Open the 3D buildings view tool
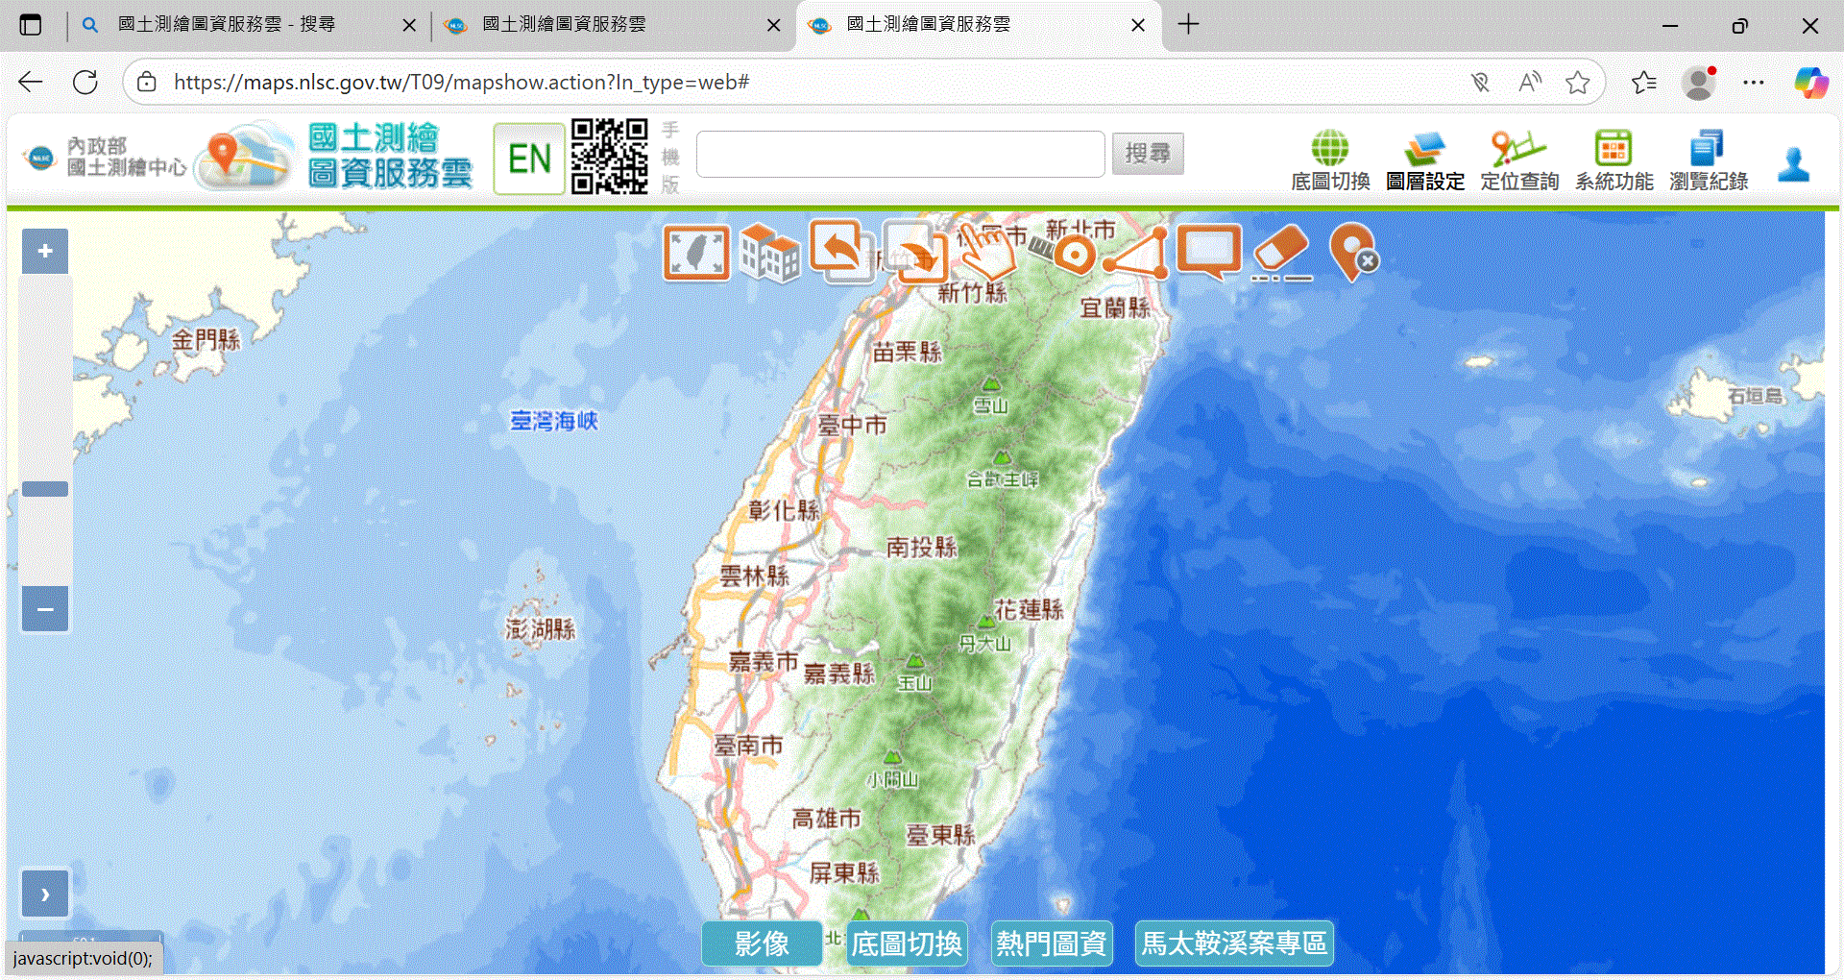The image size is (1844, 980). pos(769,253)
